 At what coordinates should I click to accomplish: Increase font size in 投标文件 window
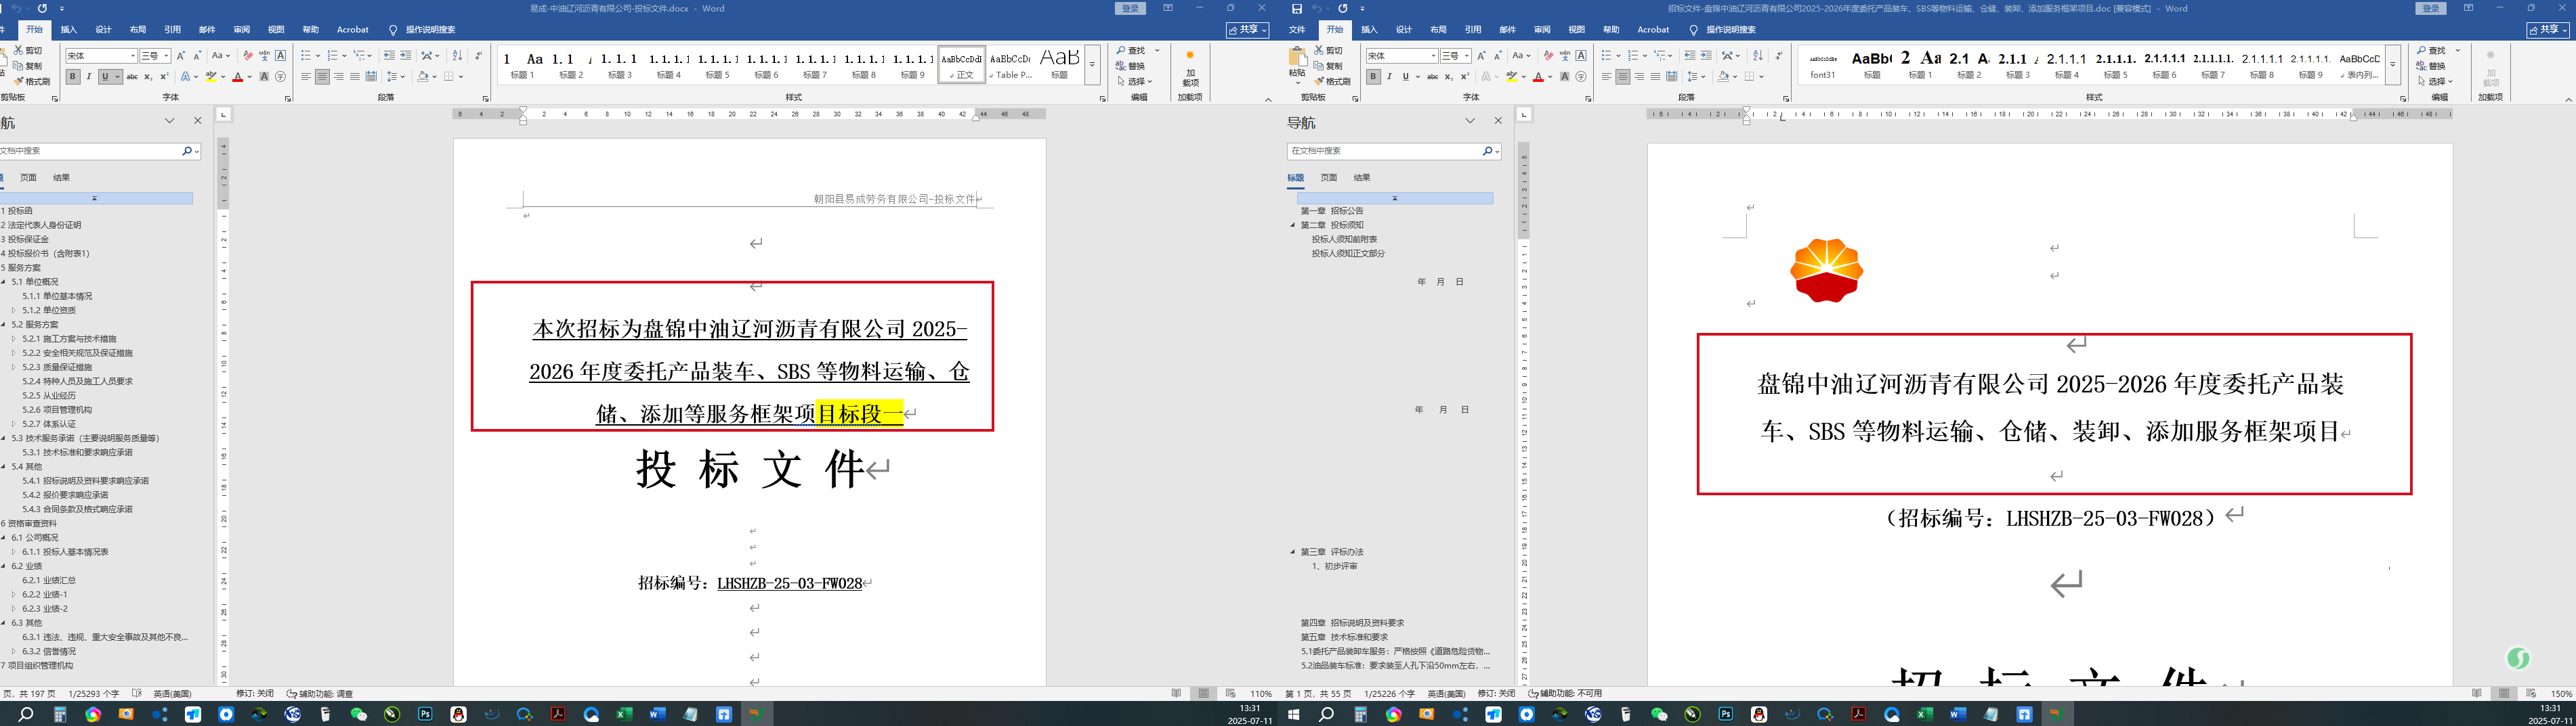point(181,56)
